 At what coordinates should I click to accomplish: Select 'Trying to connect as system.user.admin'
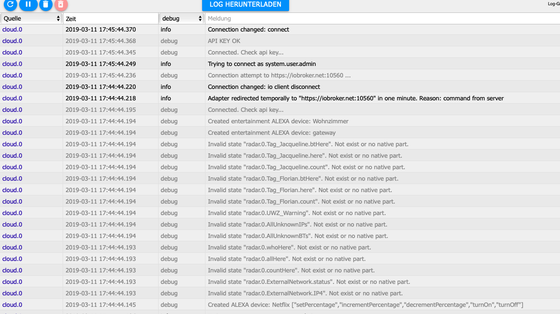click(262, 64)
